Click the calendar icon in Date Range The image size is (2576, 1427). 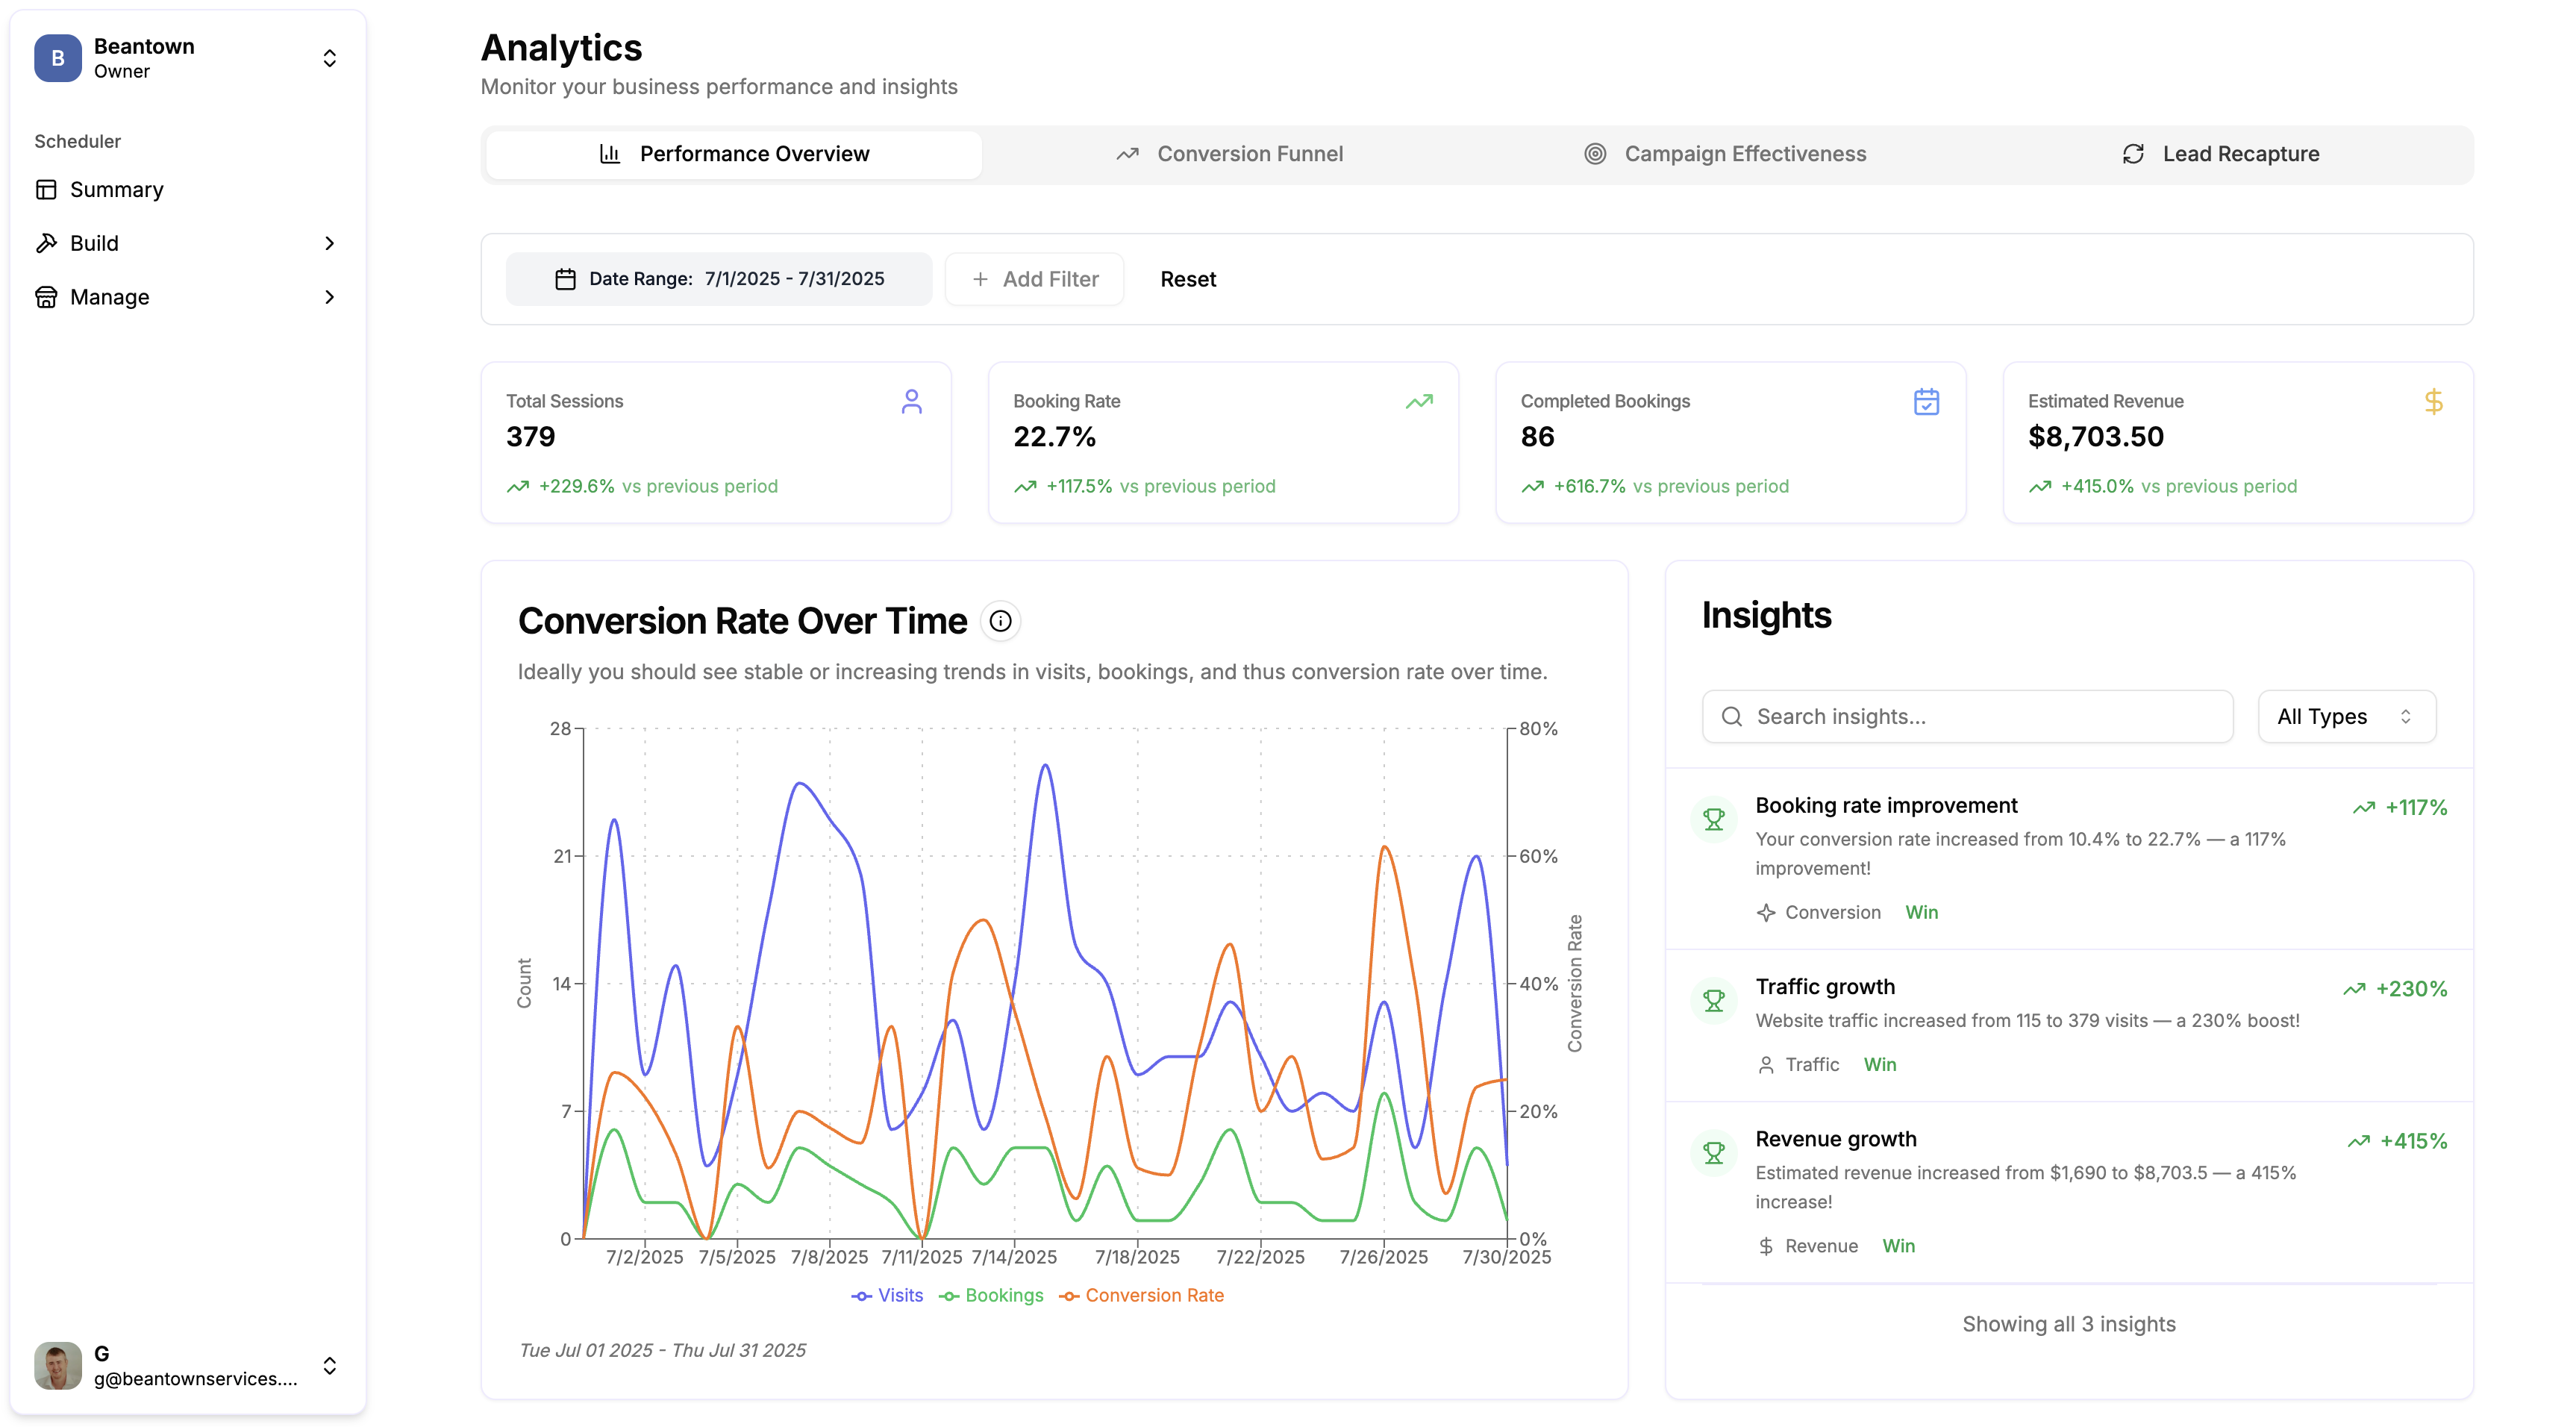pyautogui.click(x=565, y=278)
